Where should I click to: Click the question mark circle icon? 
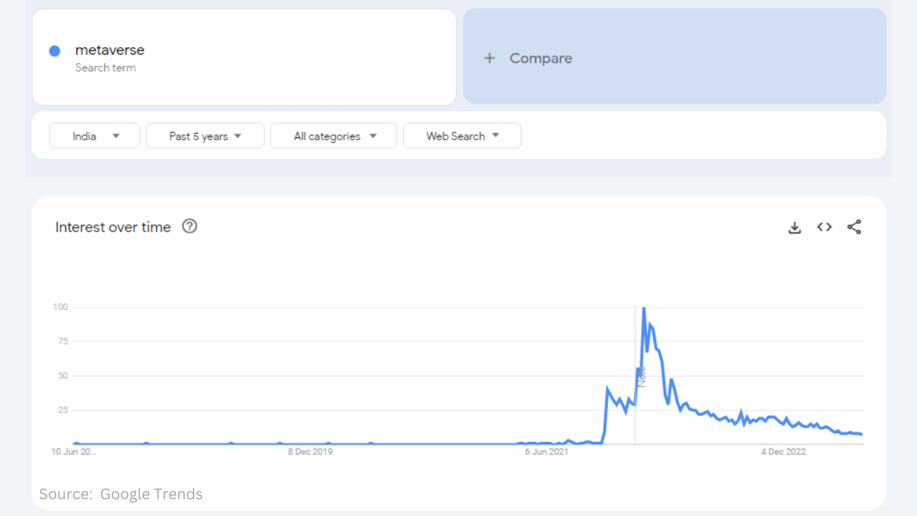click(x=189, y=226)
